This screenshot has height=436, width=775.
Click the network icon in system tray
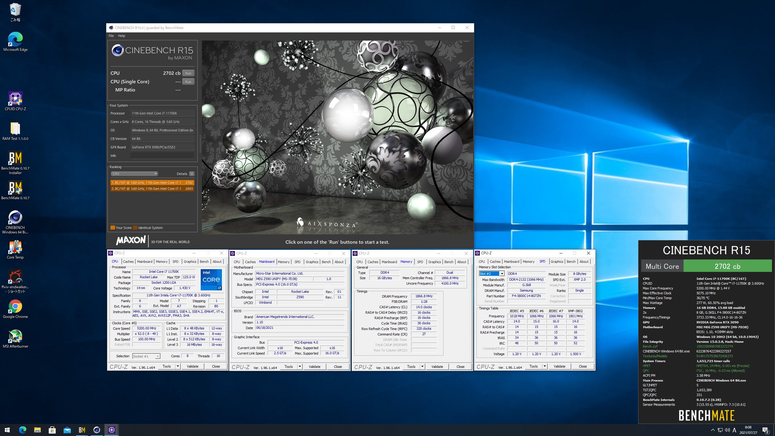[x=720, y=430]
